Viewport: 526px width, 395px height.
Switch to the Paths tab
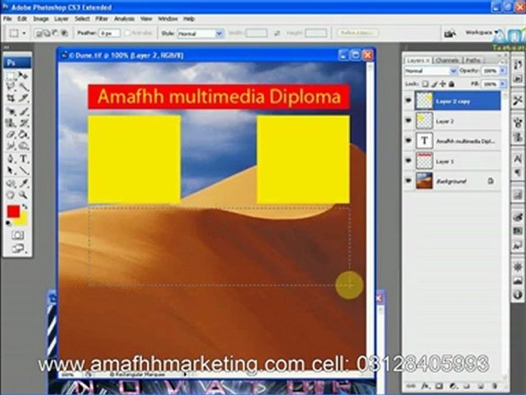click(x=473, y=60)
